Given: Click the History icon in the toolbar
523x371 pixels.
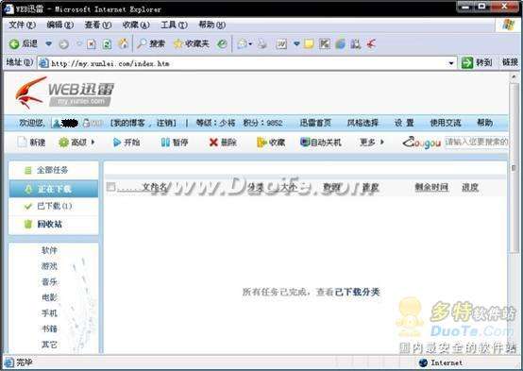Looking at the screenshot, I should (x=222, y=43).
